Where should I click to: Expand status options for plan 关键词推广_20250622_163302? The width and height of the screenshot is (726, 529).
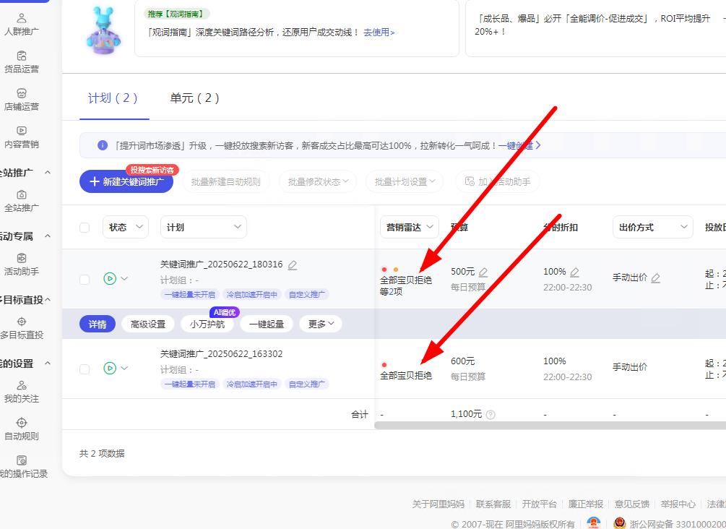pos(124,369)
